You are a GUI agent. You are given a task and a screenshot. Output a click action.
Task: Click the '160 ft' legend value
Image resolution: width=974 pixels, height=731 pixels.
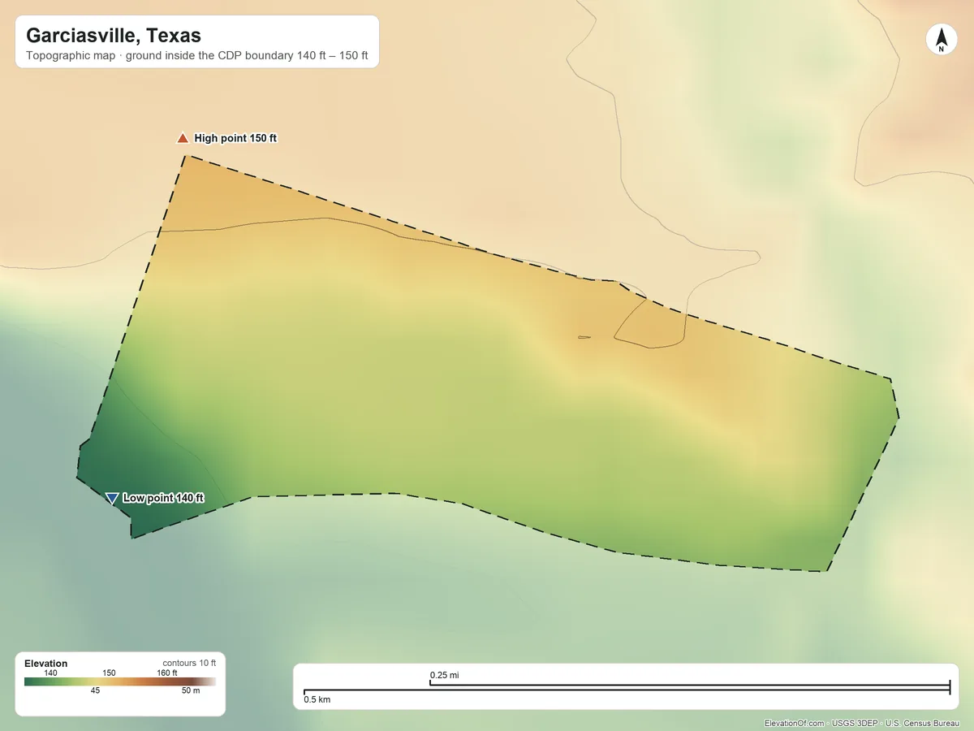[167, 673]
